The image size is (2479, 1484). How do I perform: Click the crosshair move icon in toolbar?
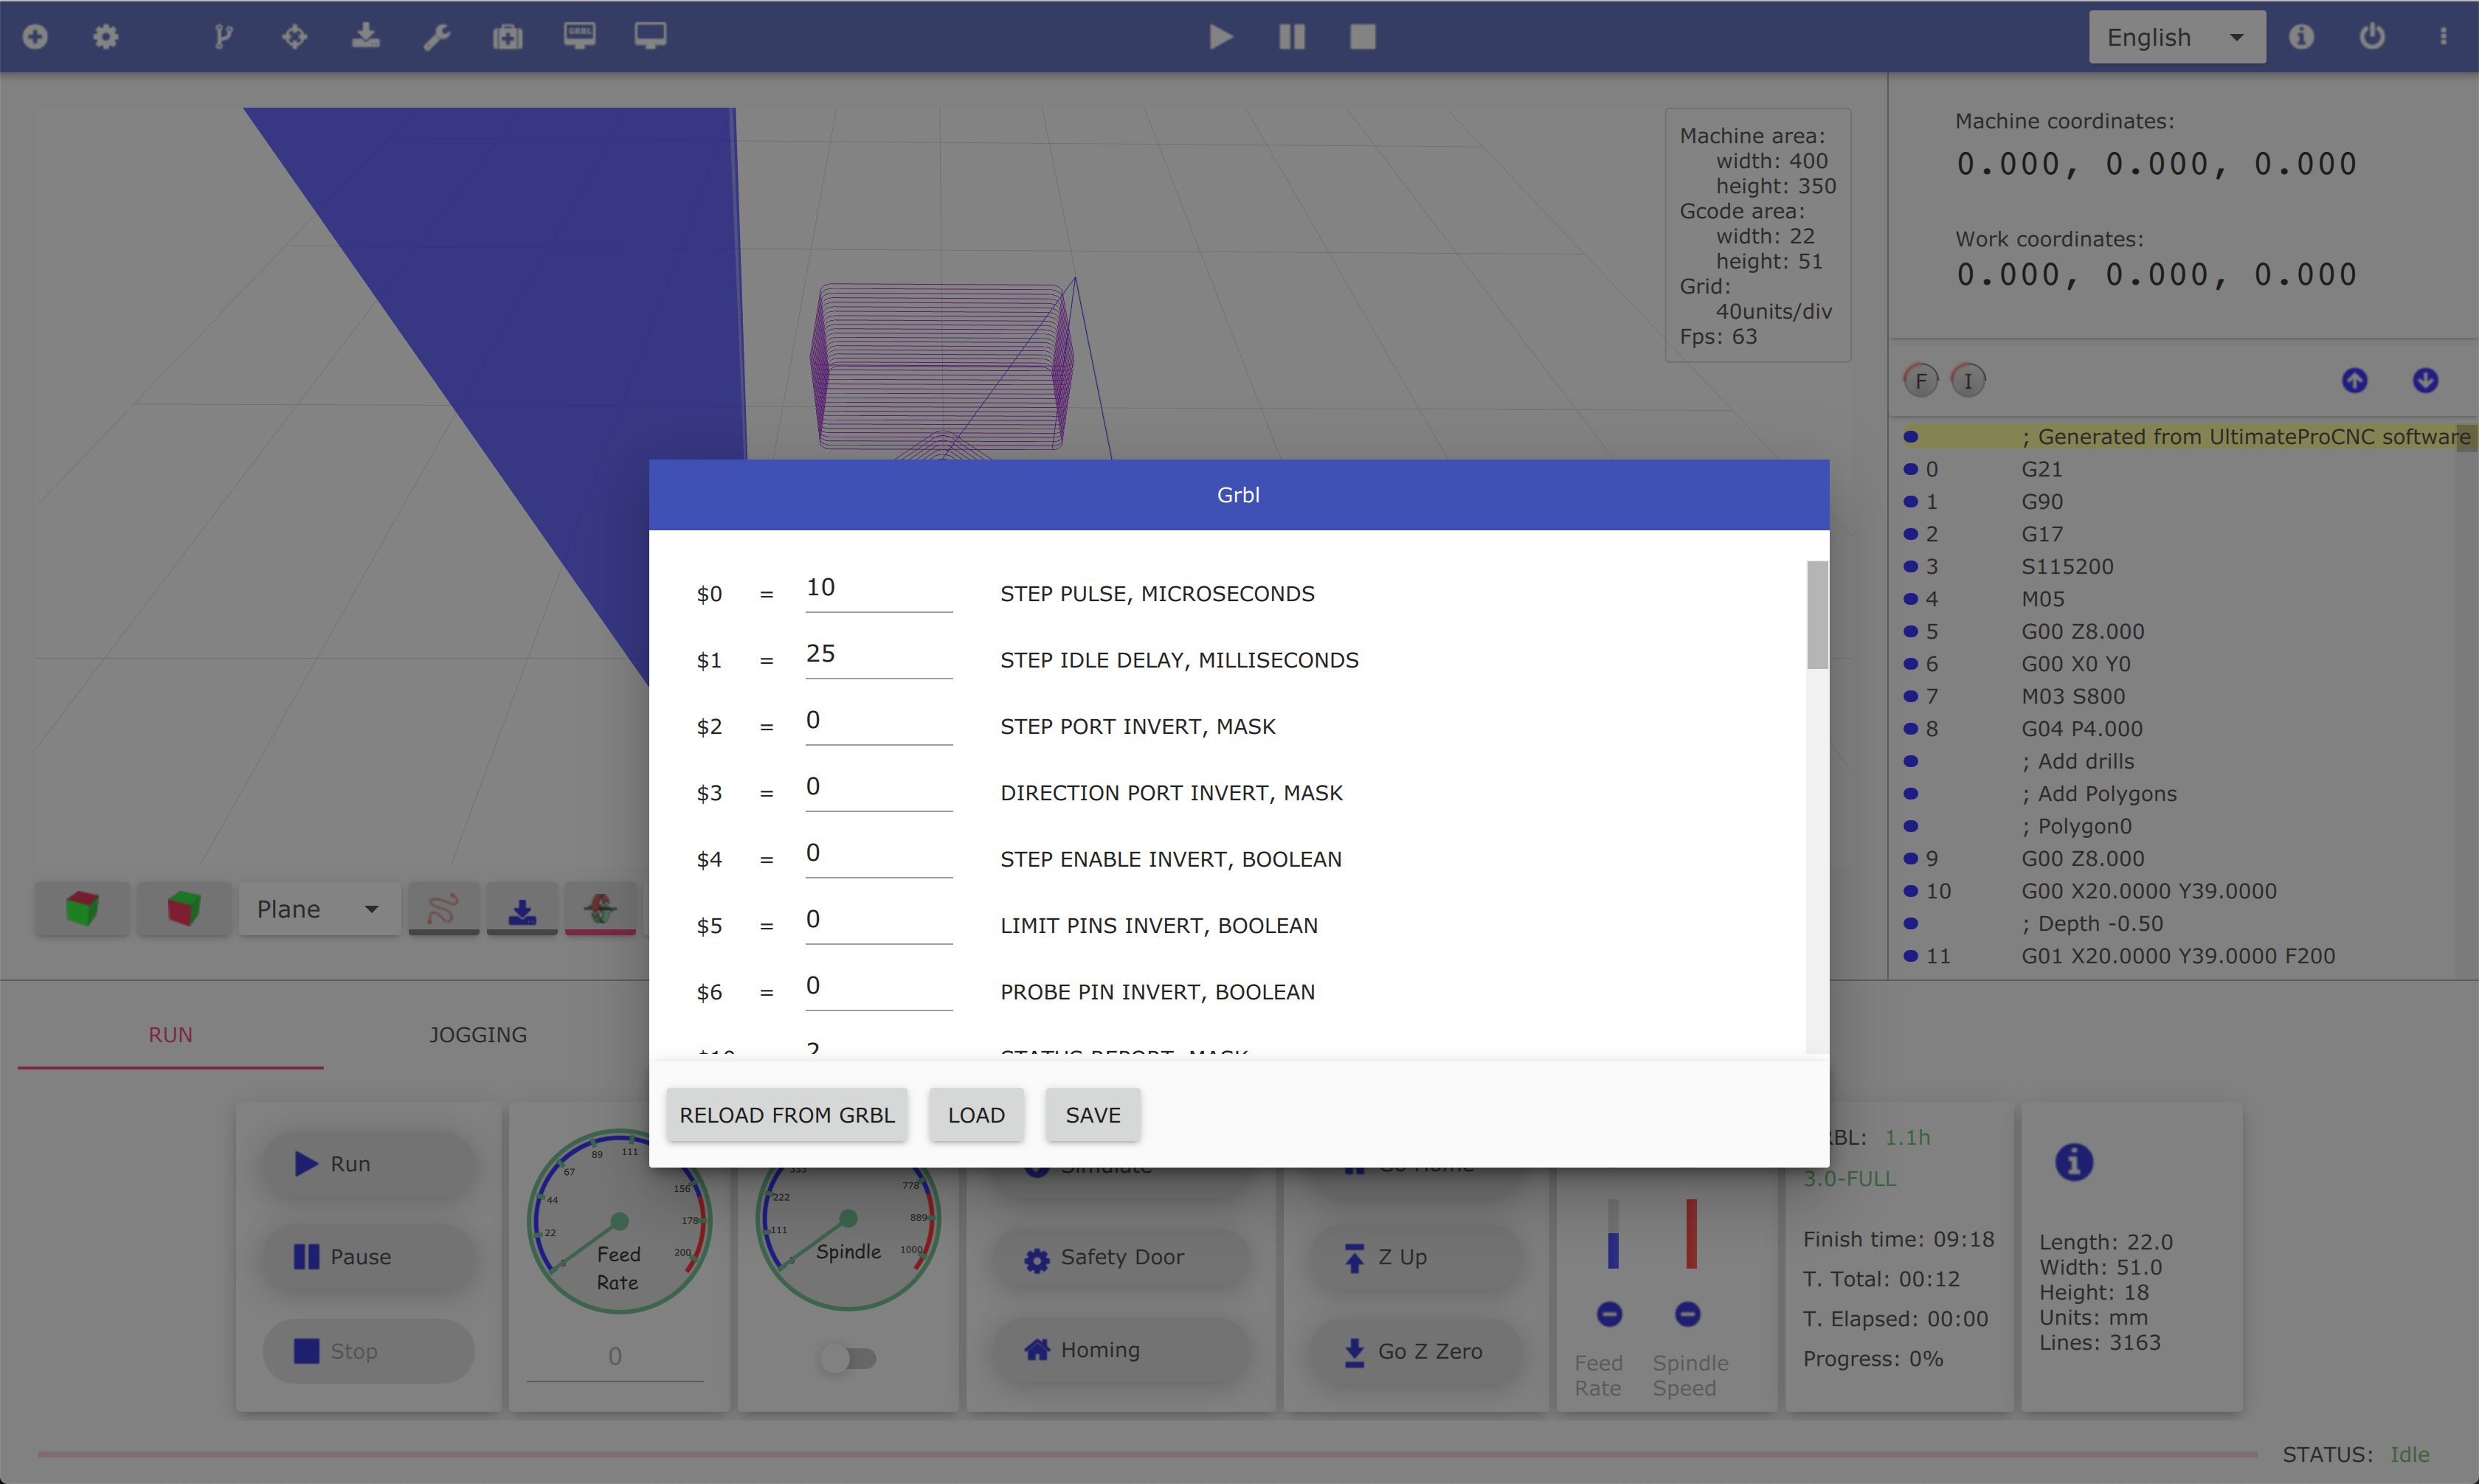[294, 37]
